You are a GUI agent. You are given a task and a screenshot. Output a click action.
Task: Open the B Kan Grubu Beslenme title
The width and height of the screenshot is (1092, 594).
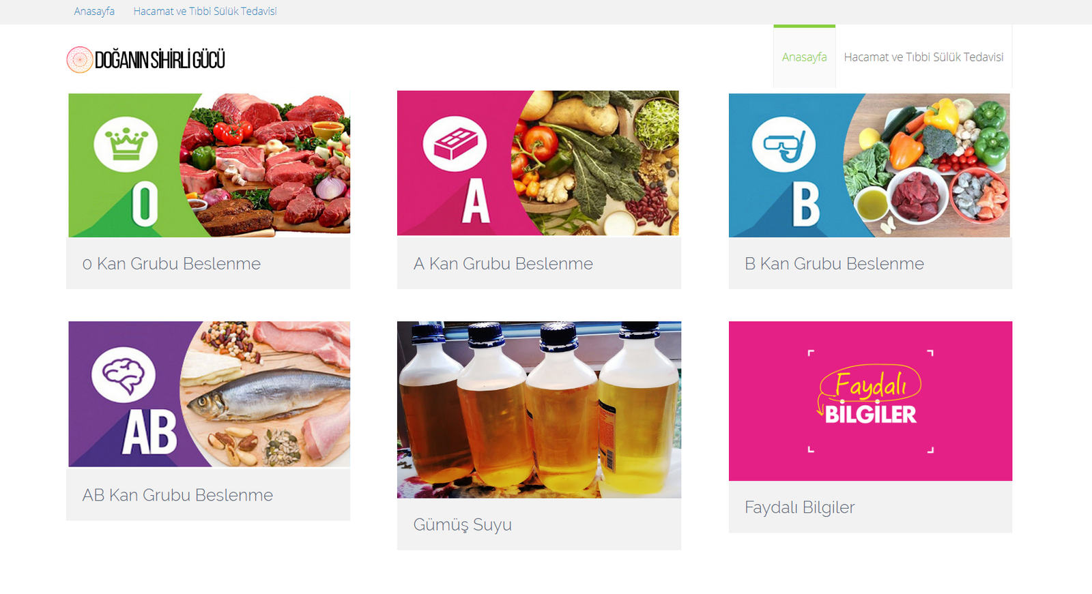tap(834, 264)
